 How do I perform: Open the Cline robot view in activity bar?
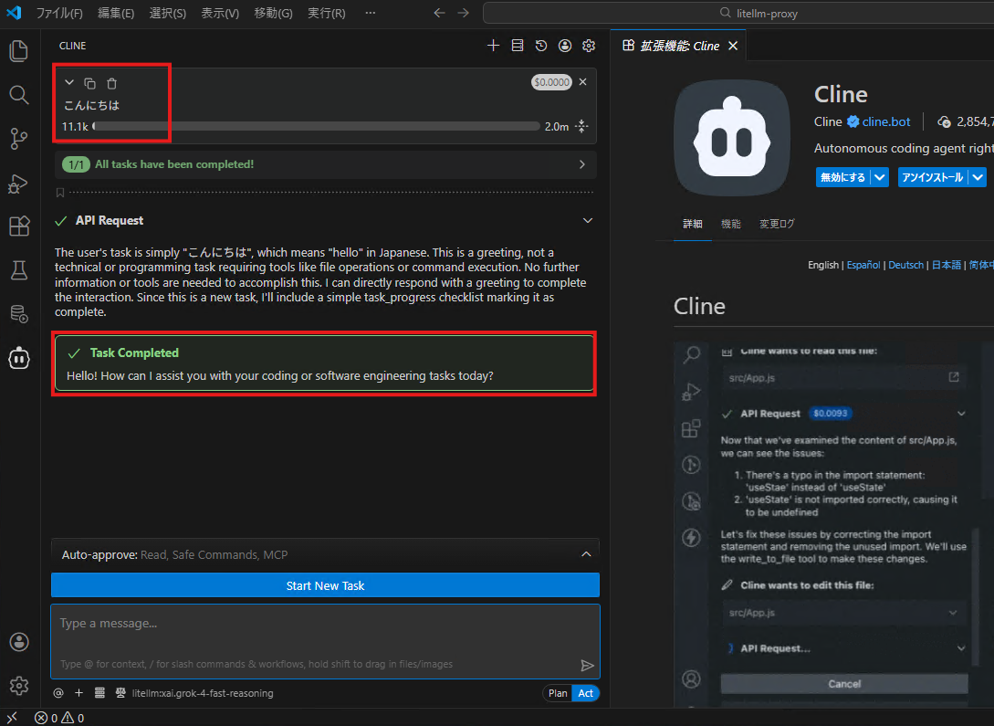pyautogui.click(x=19, y=358)
